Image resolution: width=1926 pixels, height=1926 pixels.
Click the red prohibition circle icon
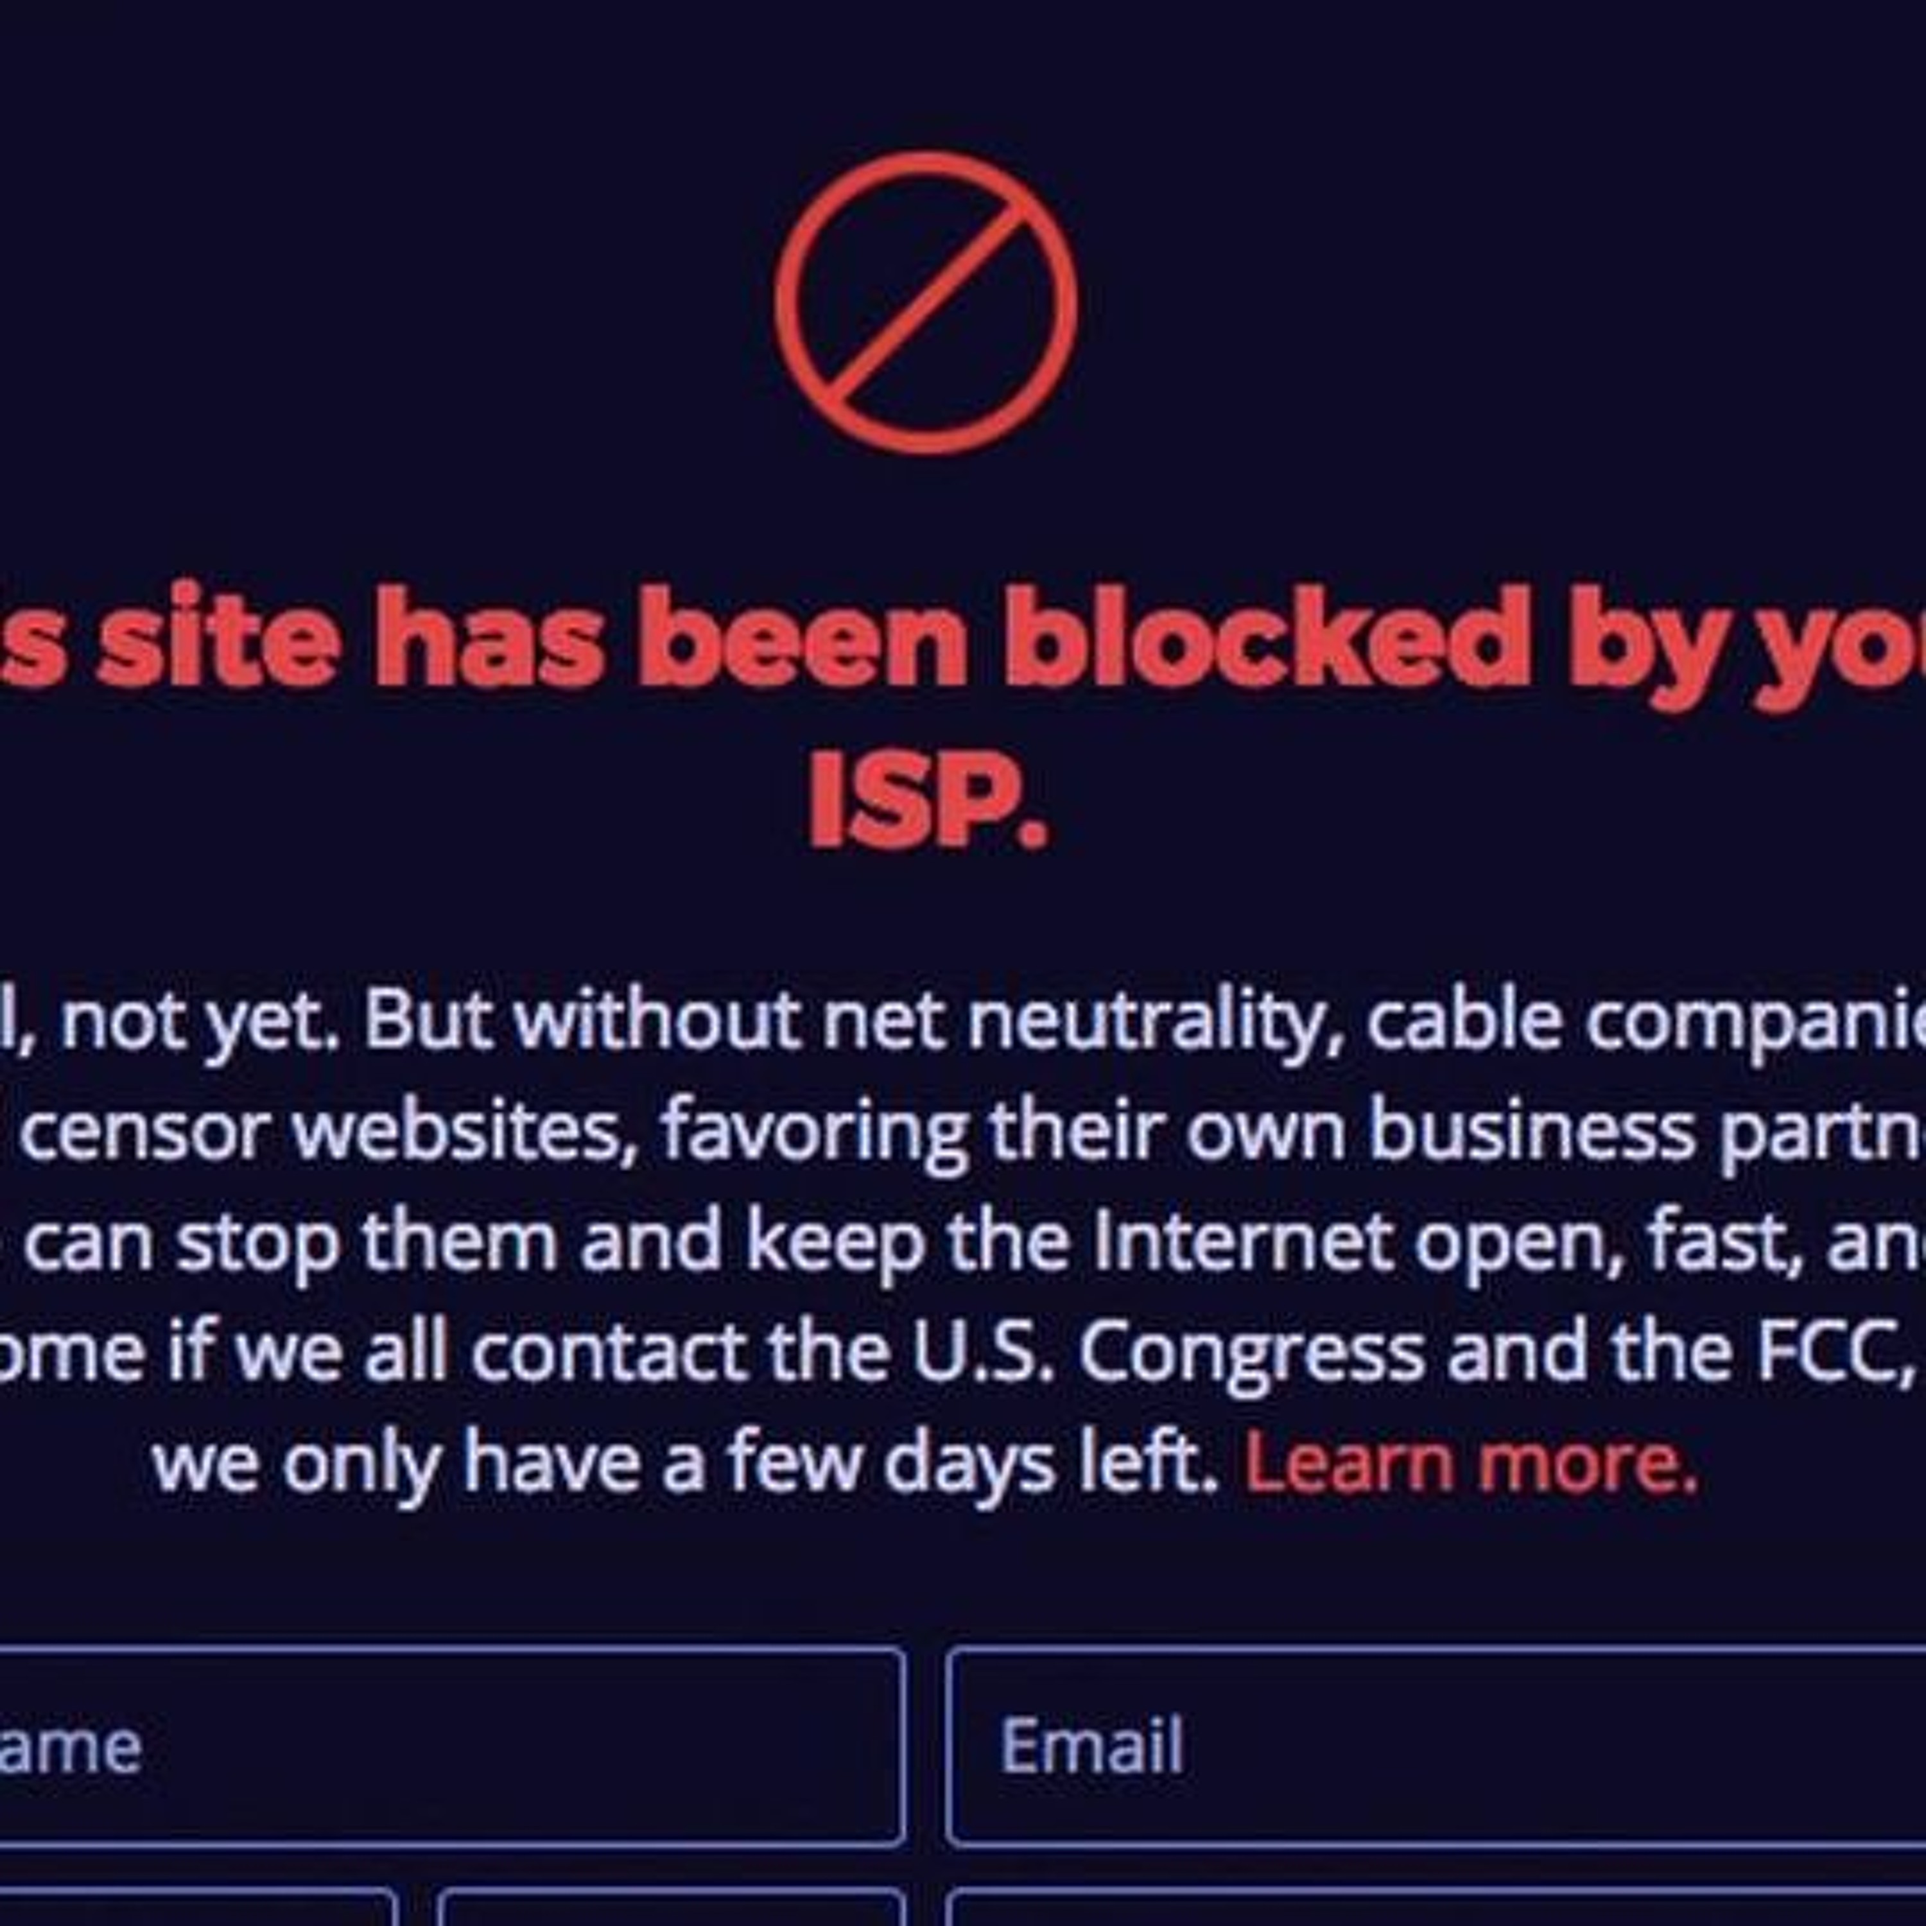click(925, 302)
